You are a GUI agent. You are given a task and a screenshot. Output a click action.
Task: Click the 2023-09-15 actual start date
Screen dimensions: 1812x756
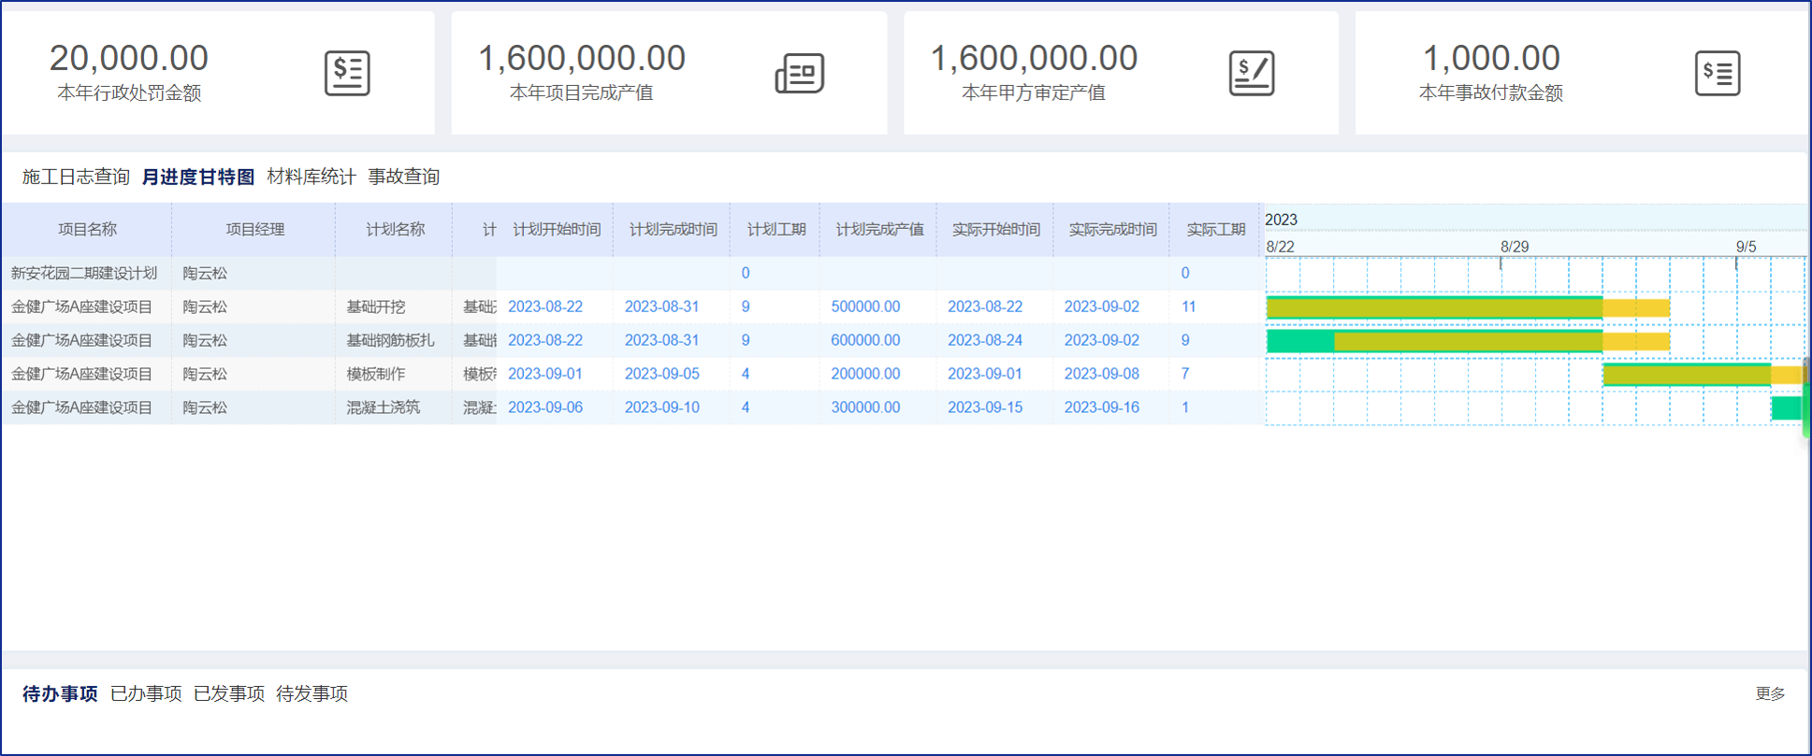985,407
